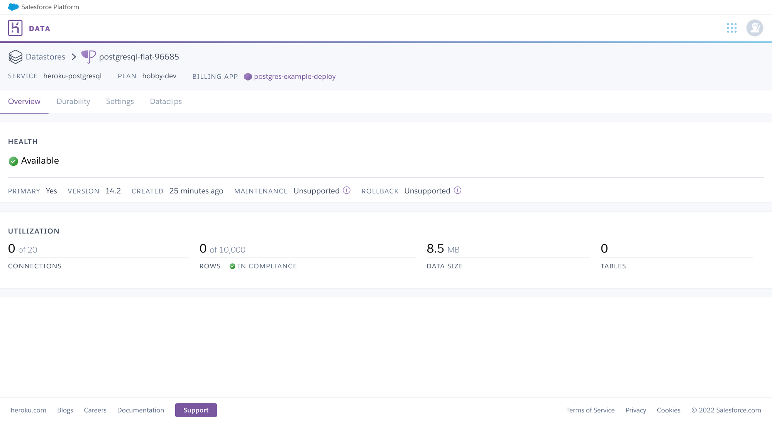The height and width of the screenshot is (421, 772).
Task: Open the Cookies footer link
Action: [x=669, y=410]
